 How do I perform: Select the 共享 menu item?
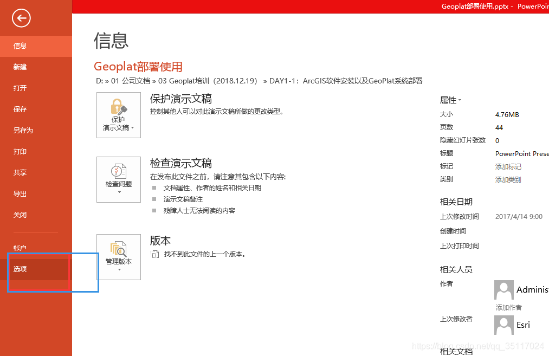(36, 172)
